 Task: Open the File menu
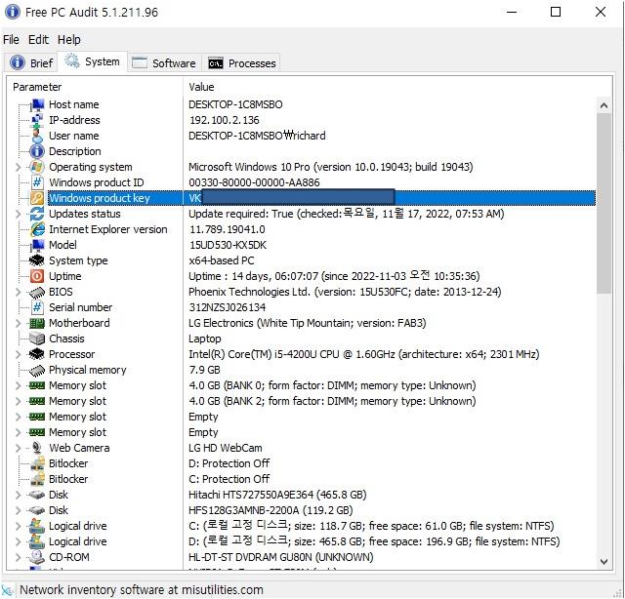(x=11, y=40)
